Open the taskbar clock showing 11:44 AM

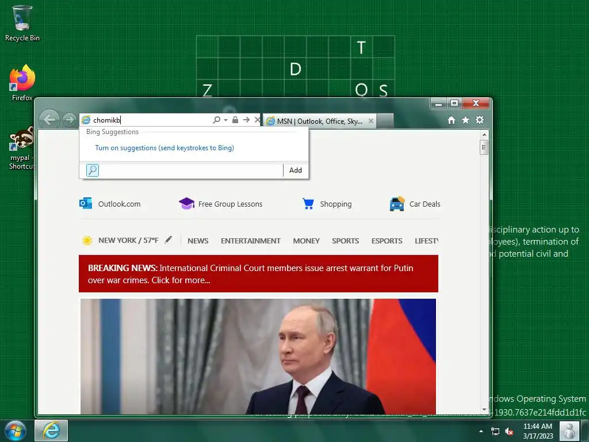(x=538, y=431)
